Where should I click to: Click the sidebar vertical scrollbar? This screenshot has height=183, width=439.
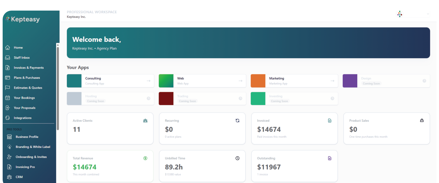point(58,87)
